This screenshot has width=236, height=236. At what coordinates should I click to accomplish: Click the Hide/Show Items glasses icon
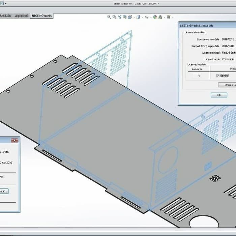coord(146,17)
